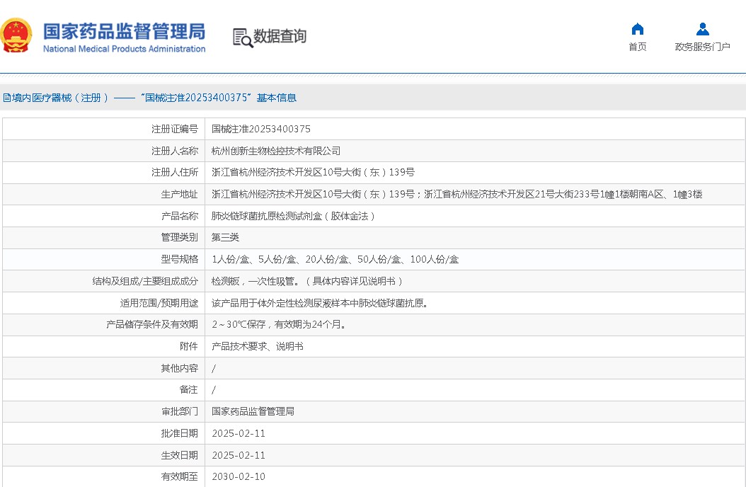Select the 该产品用于体外定性检测 intended use value

point(320,303)
